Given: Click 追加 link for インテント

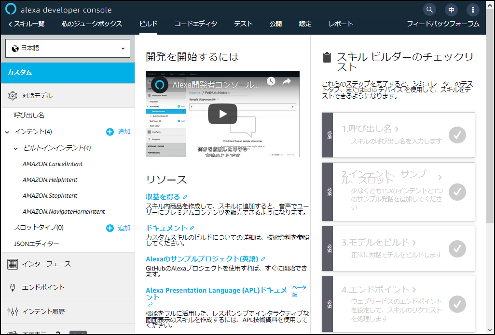Looking at the screenshot, I should point(124,132).
